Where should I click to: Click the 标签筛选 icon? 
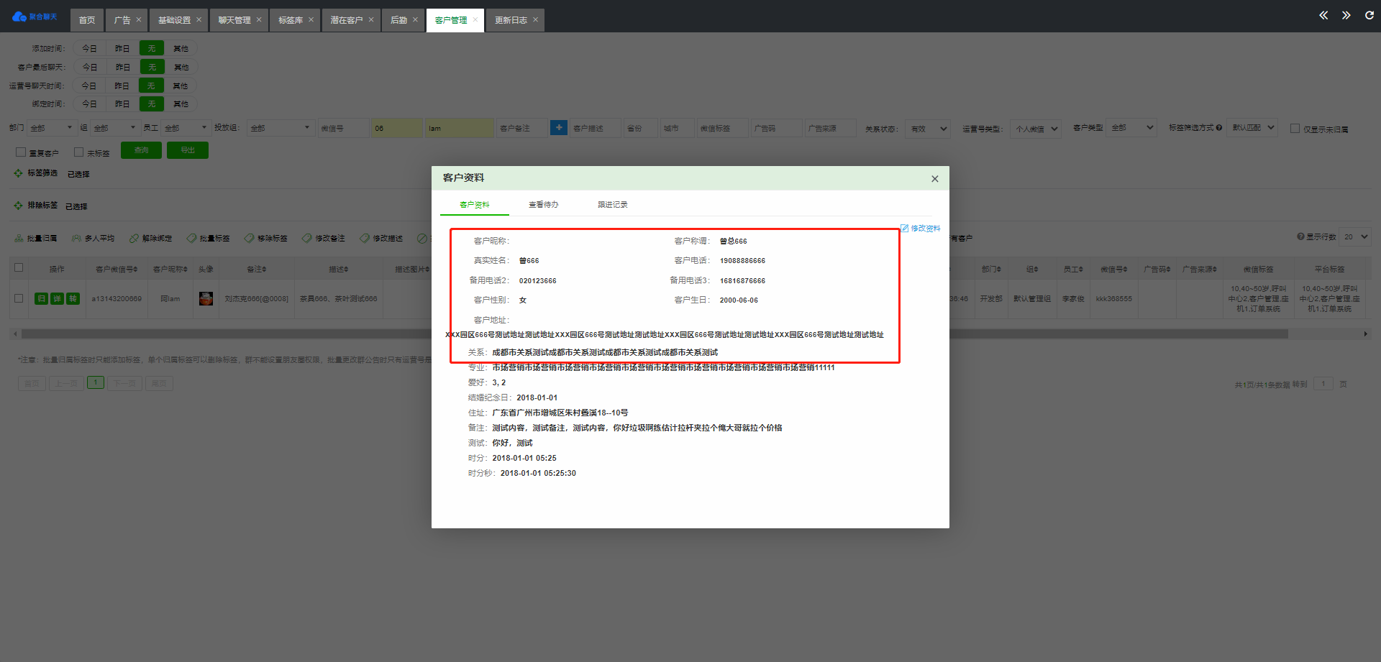click(19, 173)
